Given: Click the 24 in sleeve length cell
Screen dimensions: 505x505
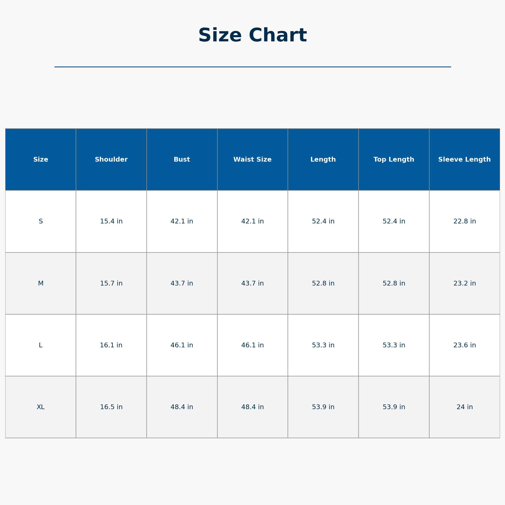Looking at the screenshot, I should click(464, 407).
